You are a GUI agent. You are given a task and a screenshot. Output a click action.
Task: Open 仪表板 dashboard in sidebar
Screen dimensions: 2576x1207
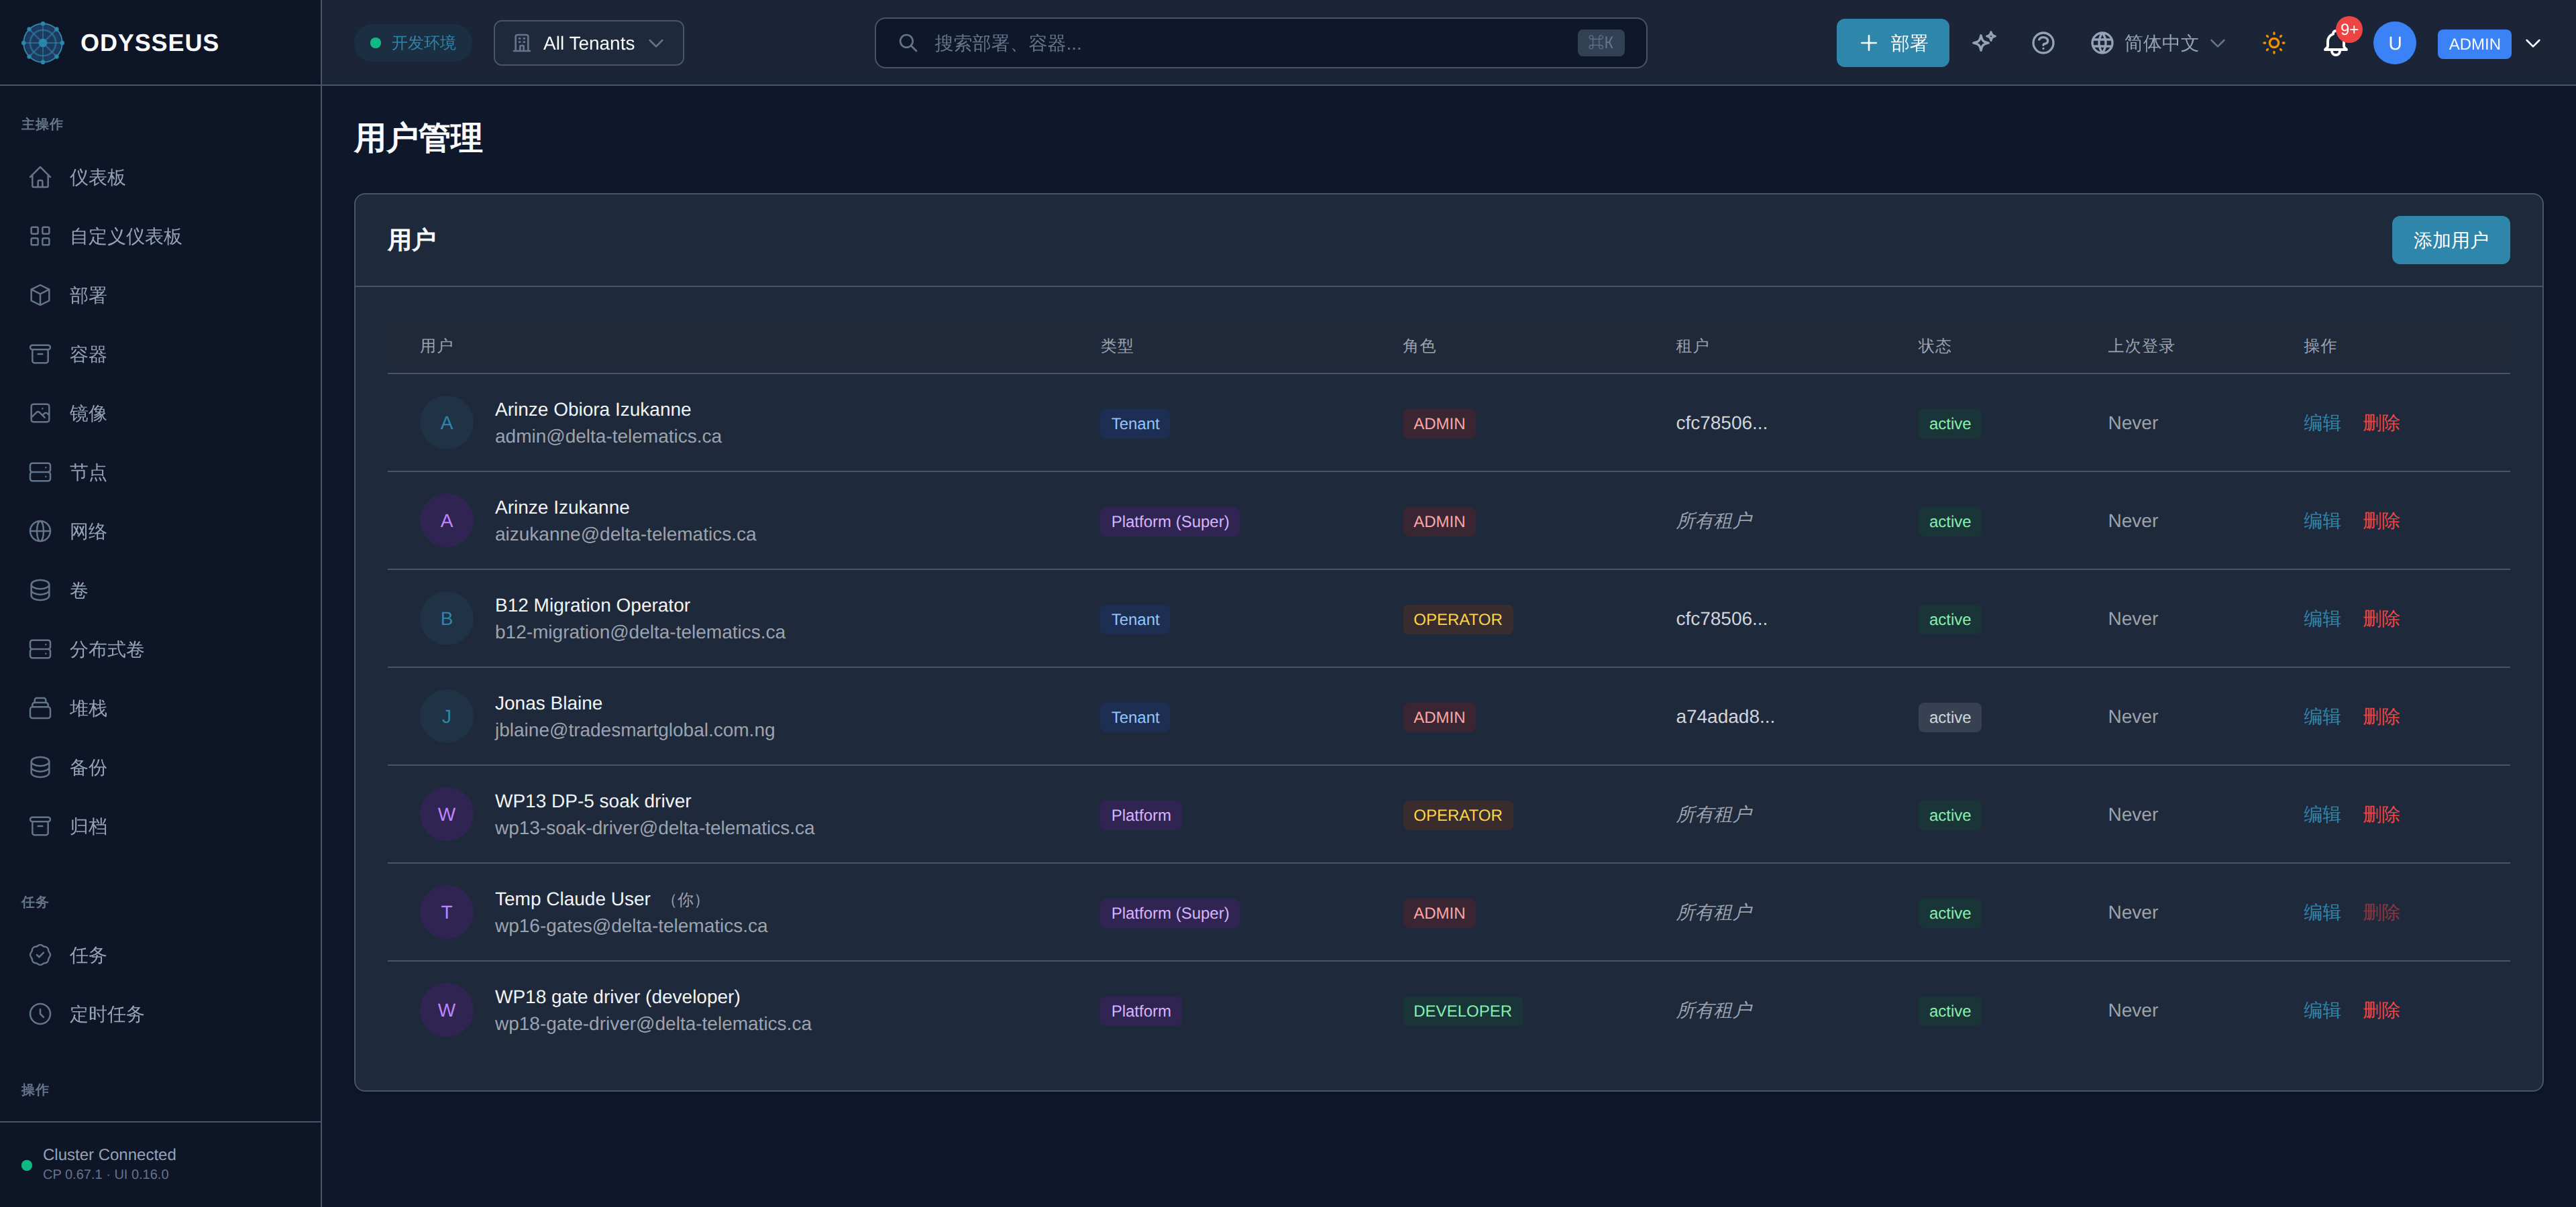click(x=160, y=177)
